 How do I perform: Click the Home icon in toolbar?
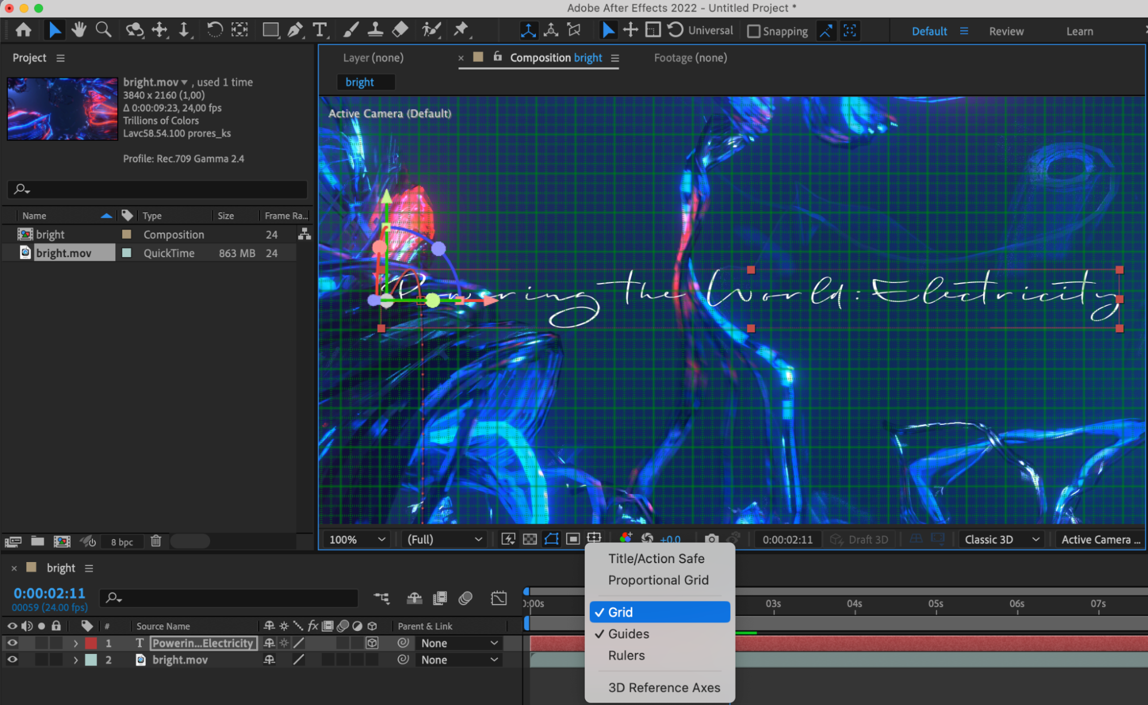pyautogui.click(x=24, y=30)
